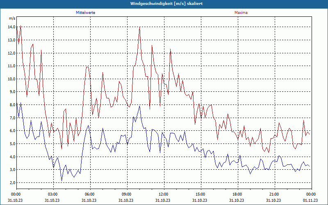The width and height of the screenshot is (328, 205).
Task: Click the '00:00' label above '01.11.23'
Action: coord(312,194)
